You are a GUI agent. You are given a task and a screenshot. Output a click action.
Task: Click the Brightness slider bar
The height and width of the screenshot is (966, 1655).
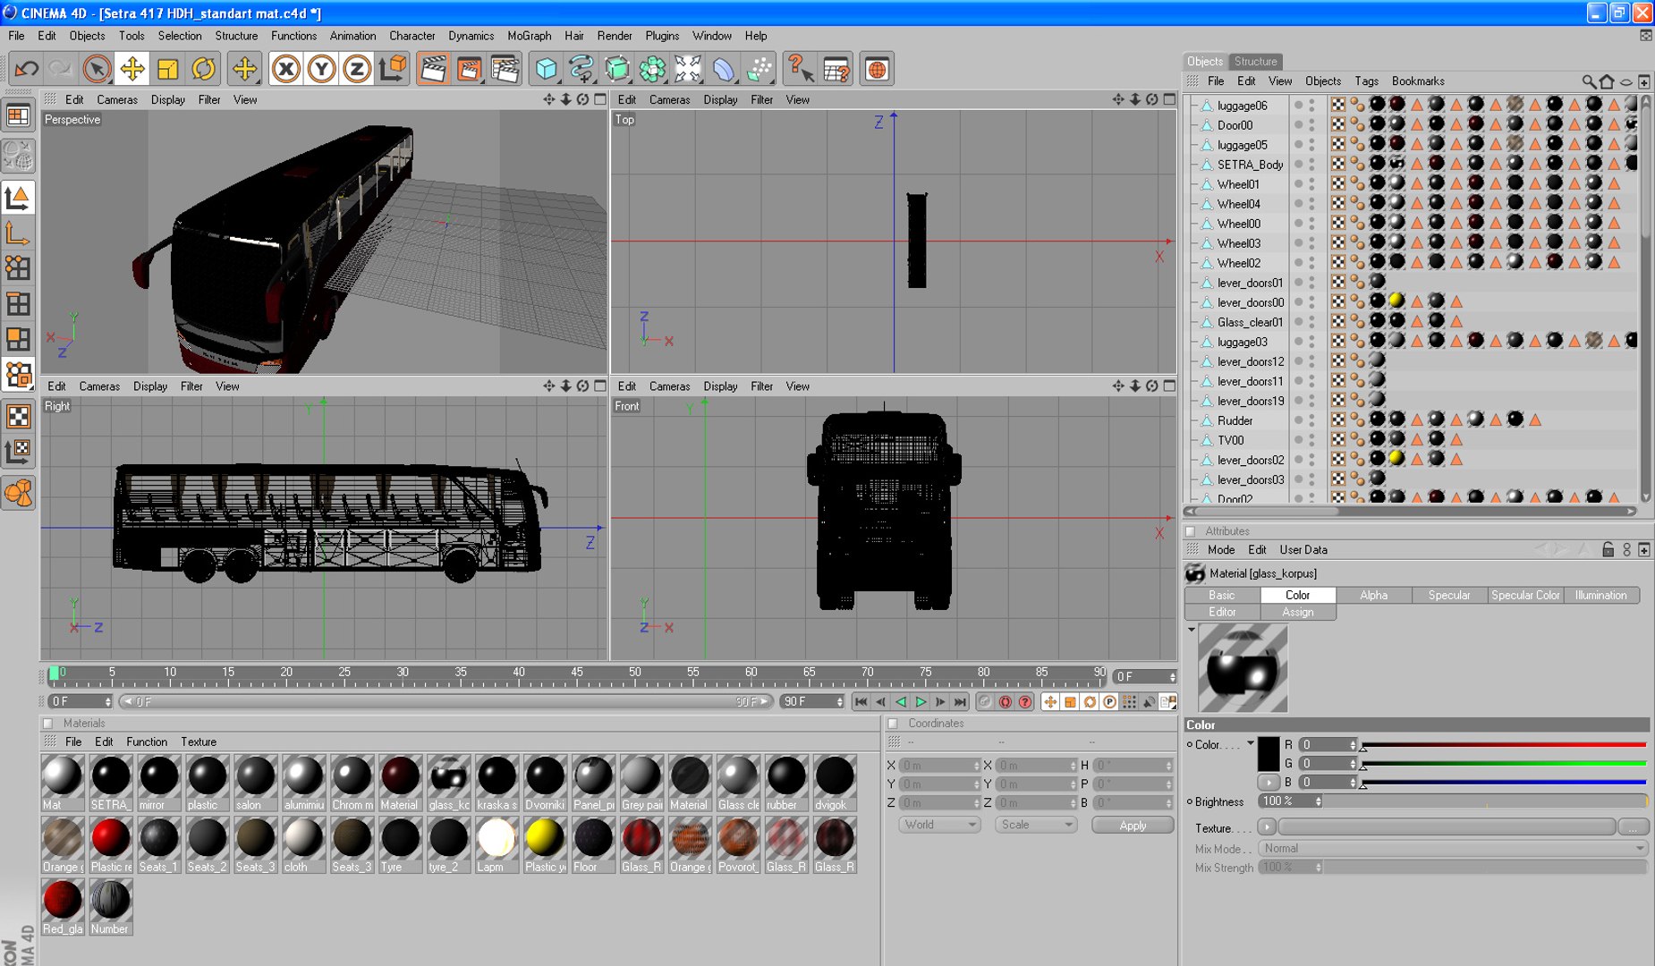(1487, 801)
